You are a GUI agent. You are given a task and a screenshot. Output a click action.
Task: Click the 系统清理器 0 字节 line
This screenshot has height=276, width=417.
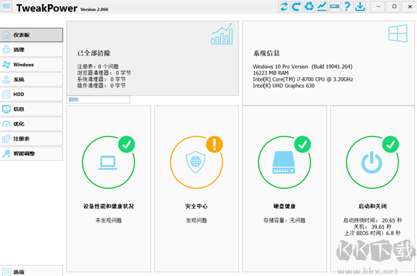101,79
